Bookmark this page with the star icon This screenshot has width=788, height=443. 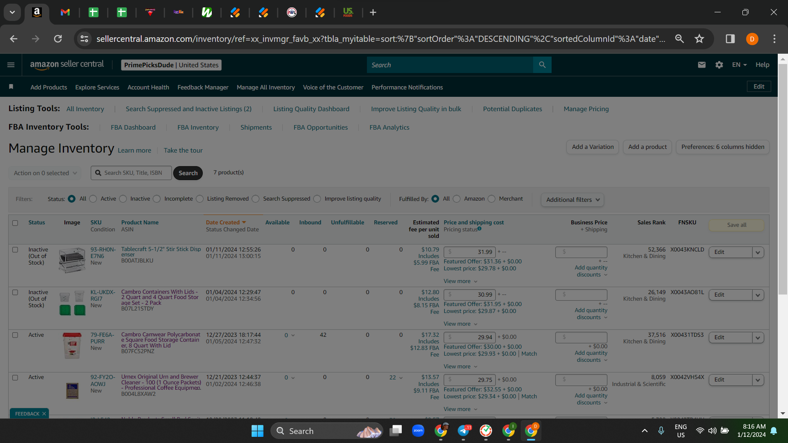[x=699, y=39]
